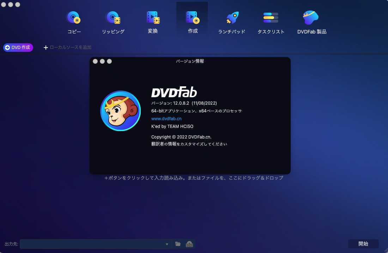This screenshot has width=388, height=253.
Task: Add a local source with ローカルソースを追加
Action: (x=68, y=47)
